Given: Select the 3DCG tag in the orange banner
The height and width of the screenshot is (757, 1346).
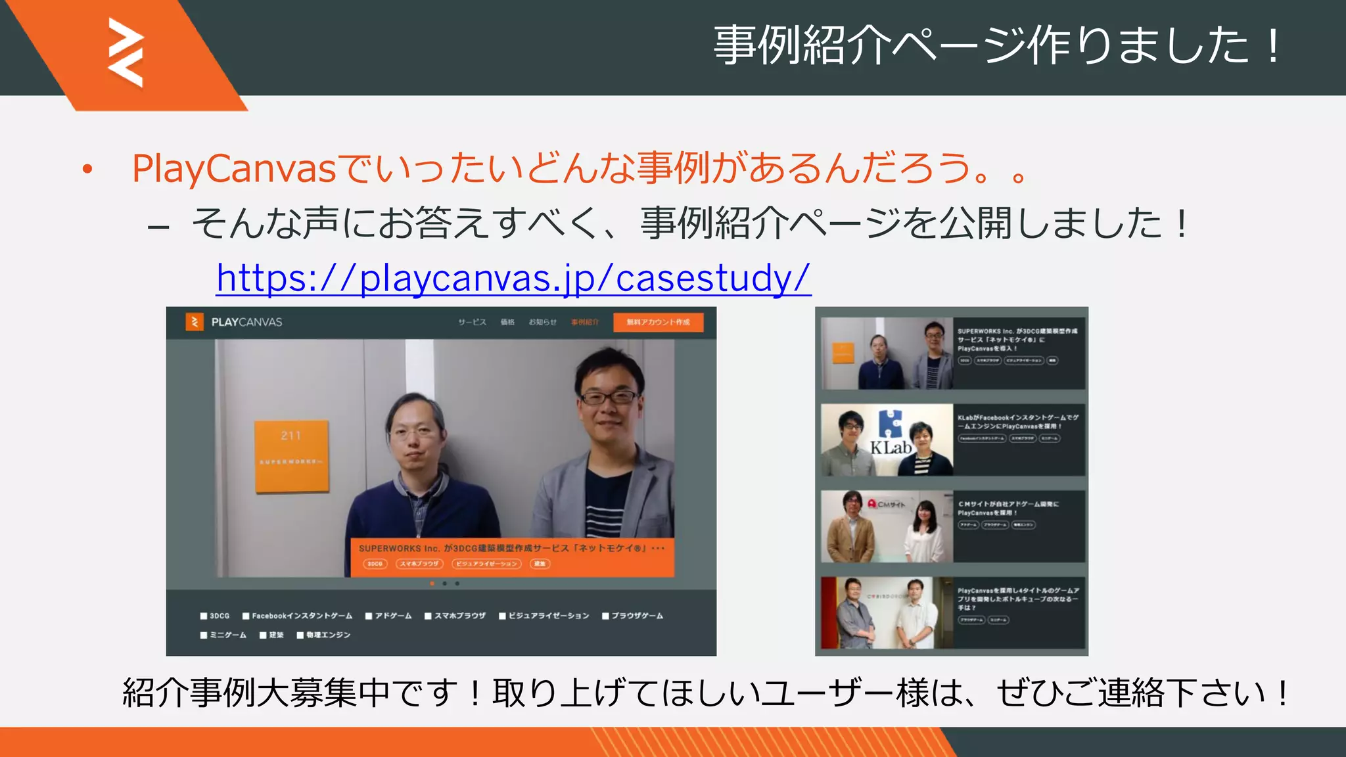Looking at the screenshot, I should (375, 564).
